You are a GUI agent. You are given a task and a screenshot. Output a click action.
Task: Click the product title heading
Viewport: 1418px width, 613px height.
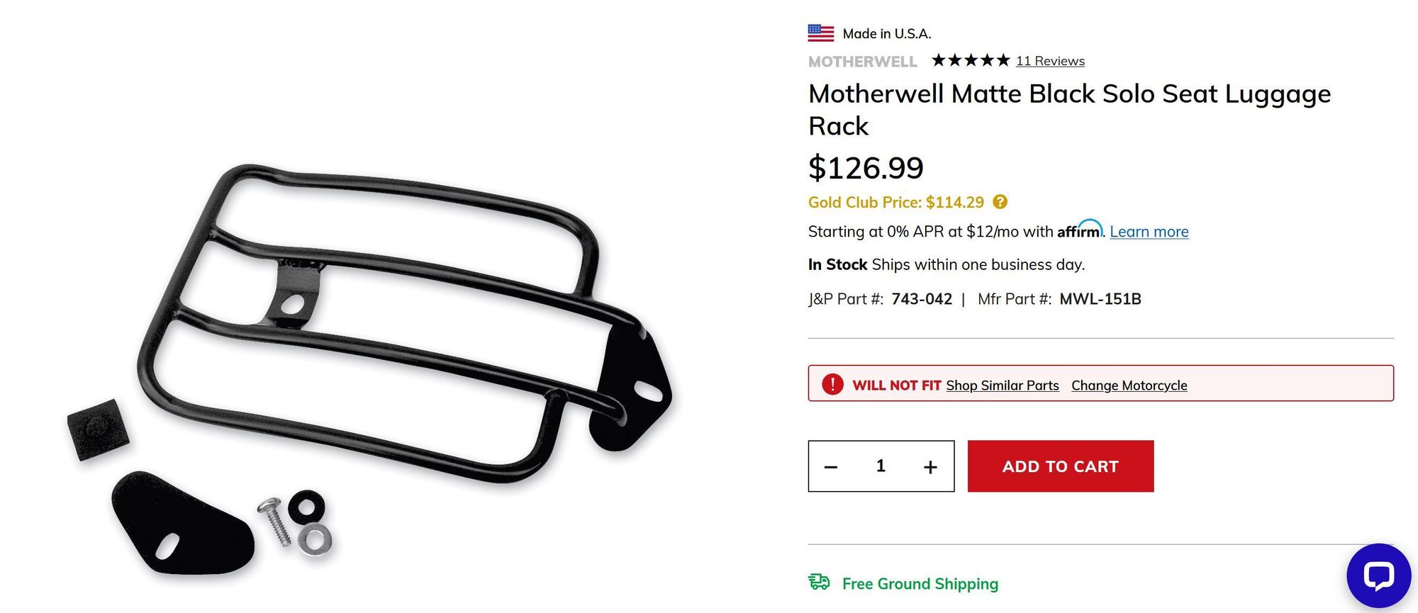[x=1069, y=109]
